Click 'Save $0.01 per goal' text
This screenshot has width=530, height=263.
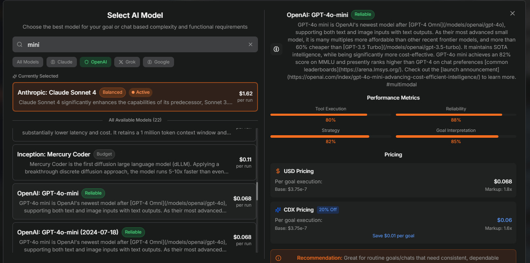(393, 236)
